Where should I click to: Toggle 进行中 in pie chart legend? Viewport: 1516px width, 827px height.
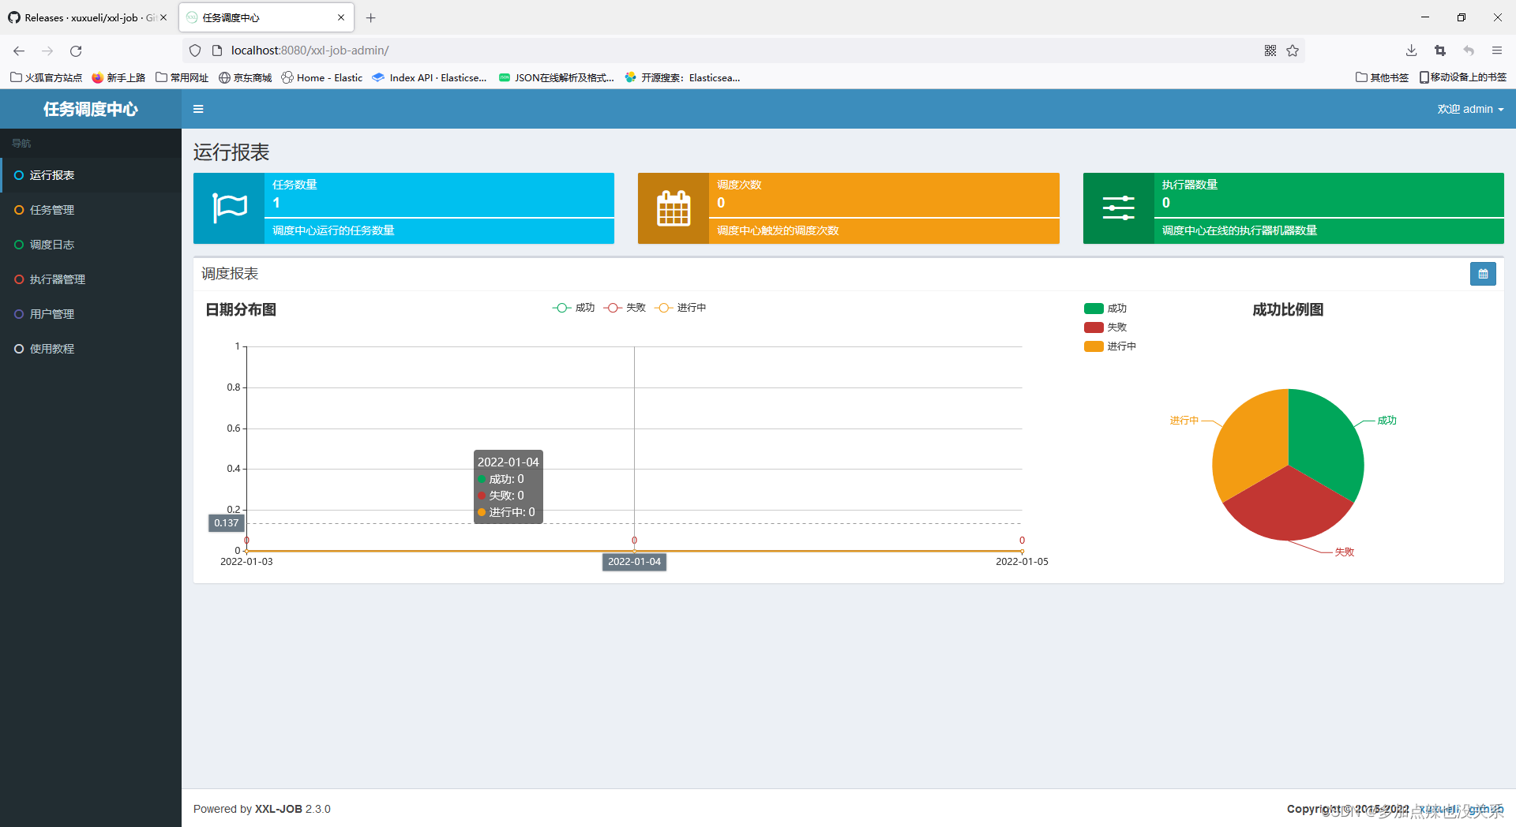tap(1110, 346)
